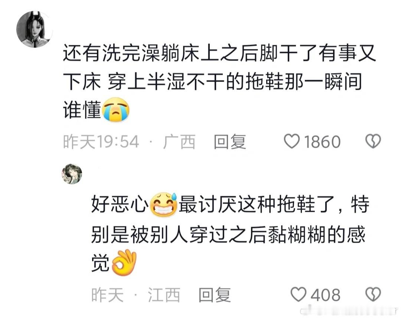Tap the sweating grin emoji in reply
The height and width of the screenshot is (319, 401).
coord(163,204)
